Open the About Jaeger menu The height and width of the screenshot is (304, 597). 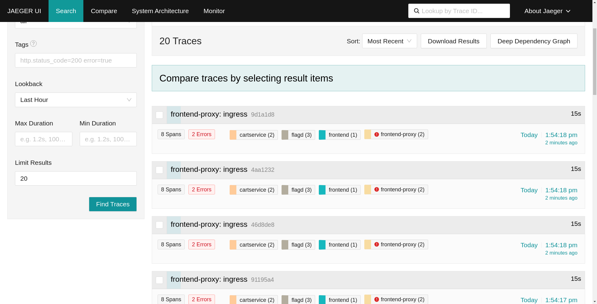547,11
